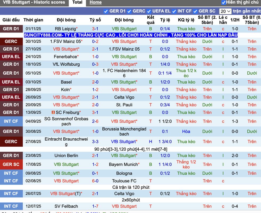Open Eintracht Braunschweig team link
The height and width of the screenshot is (213, 261).
pyautogui.click(x=66, y=142)
